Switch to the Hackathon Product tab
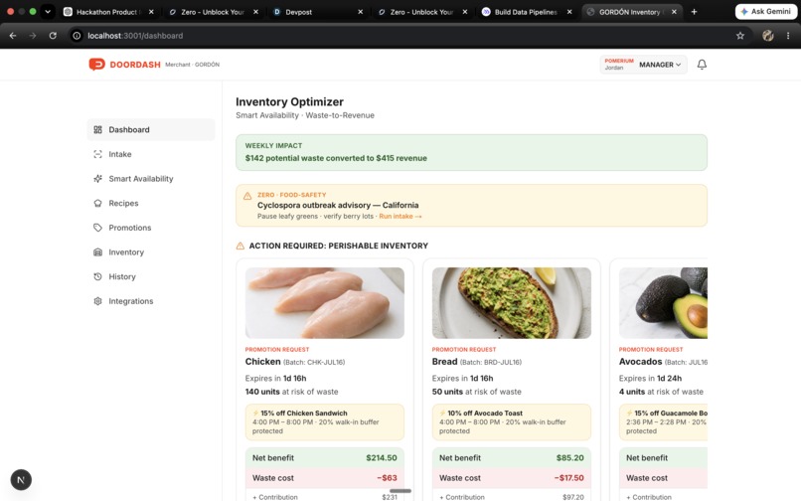The image size is (801, 501). coord(108,12)
